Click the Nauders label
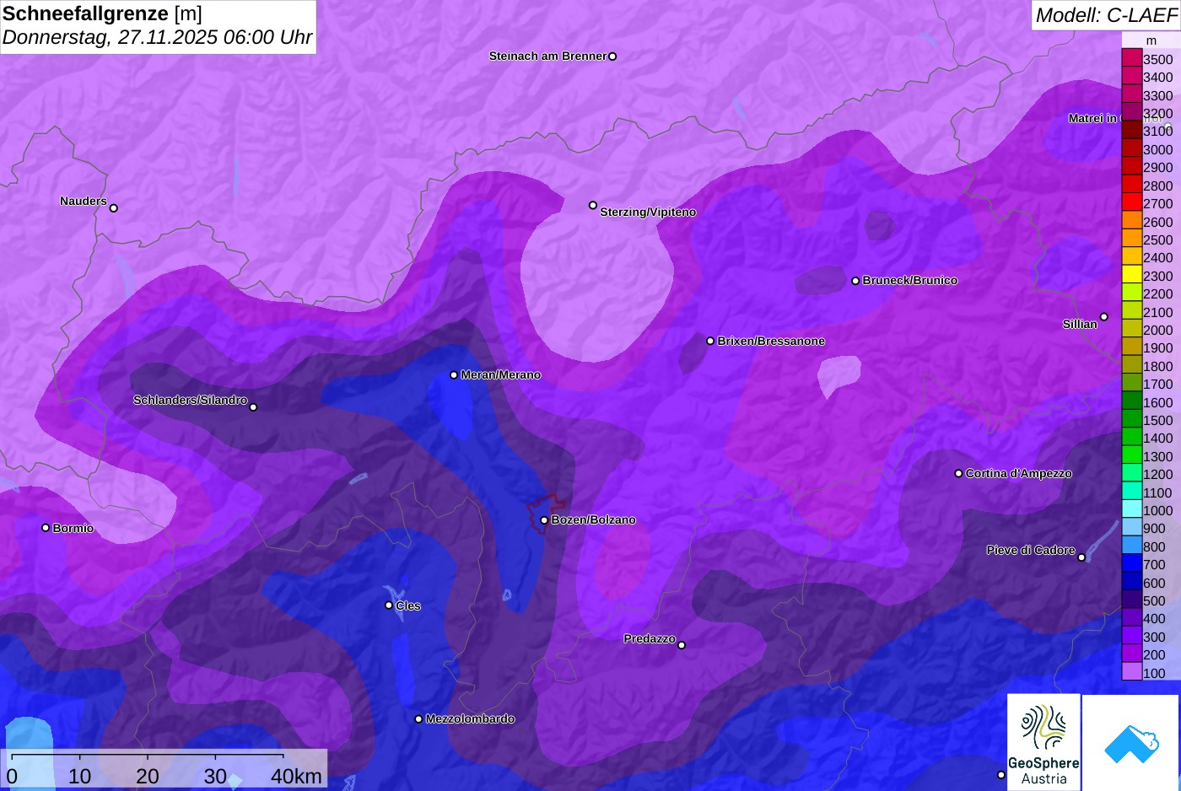The width and height of the screenshot is (1181, 791). coord(84,202)
